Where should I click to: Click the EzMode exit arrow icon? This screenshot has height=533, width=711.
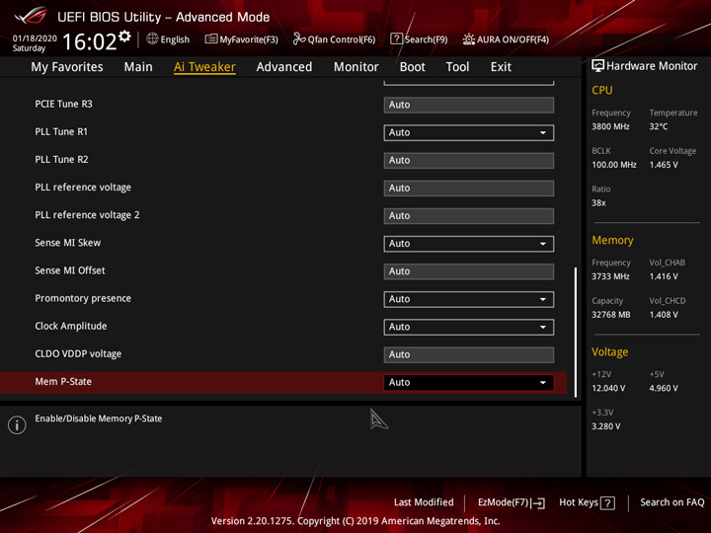pyautogui.click(x=538, y=502)
